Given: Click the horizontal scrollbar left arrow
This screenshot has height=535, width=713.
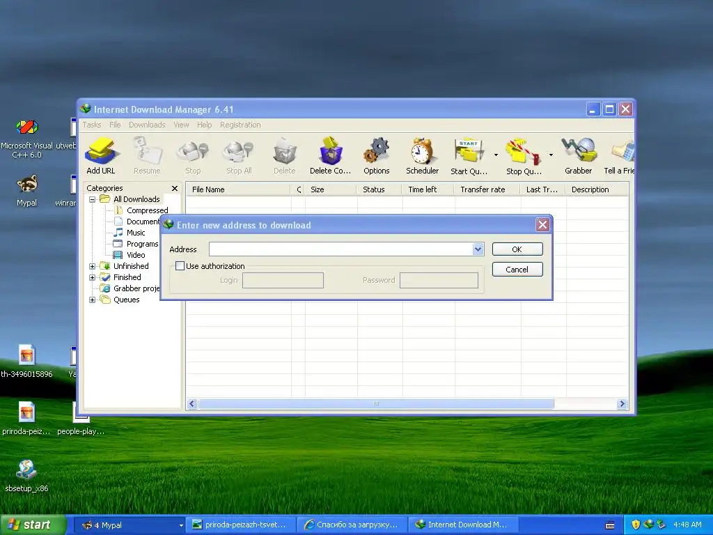Looking at the screenshot, I should click(x=192, y=403).
